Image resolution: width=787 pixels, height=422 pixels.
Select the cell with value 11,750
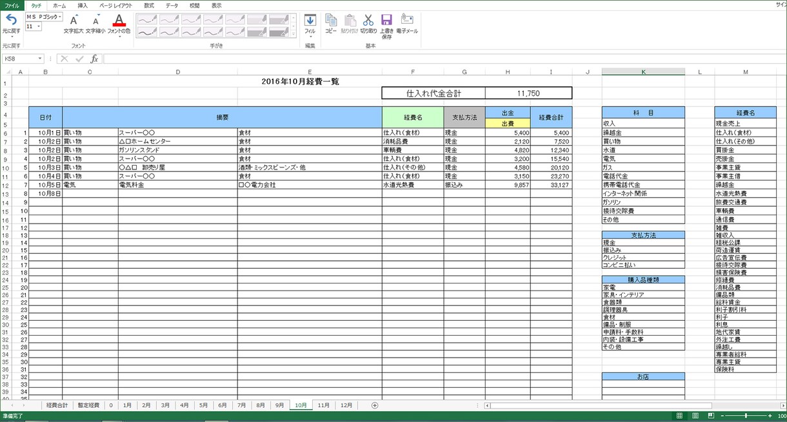point(528,93)
